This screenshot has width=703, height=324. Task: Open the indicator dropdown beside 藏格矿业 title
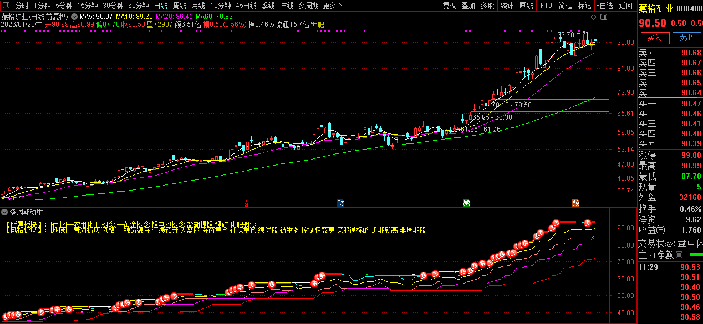(x=74, y=17)
